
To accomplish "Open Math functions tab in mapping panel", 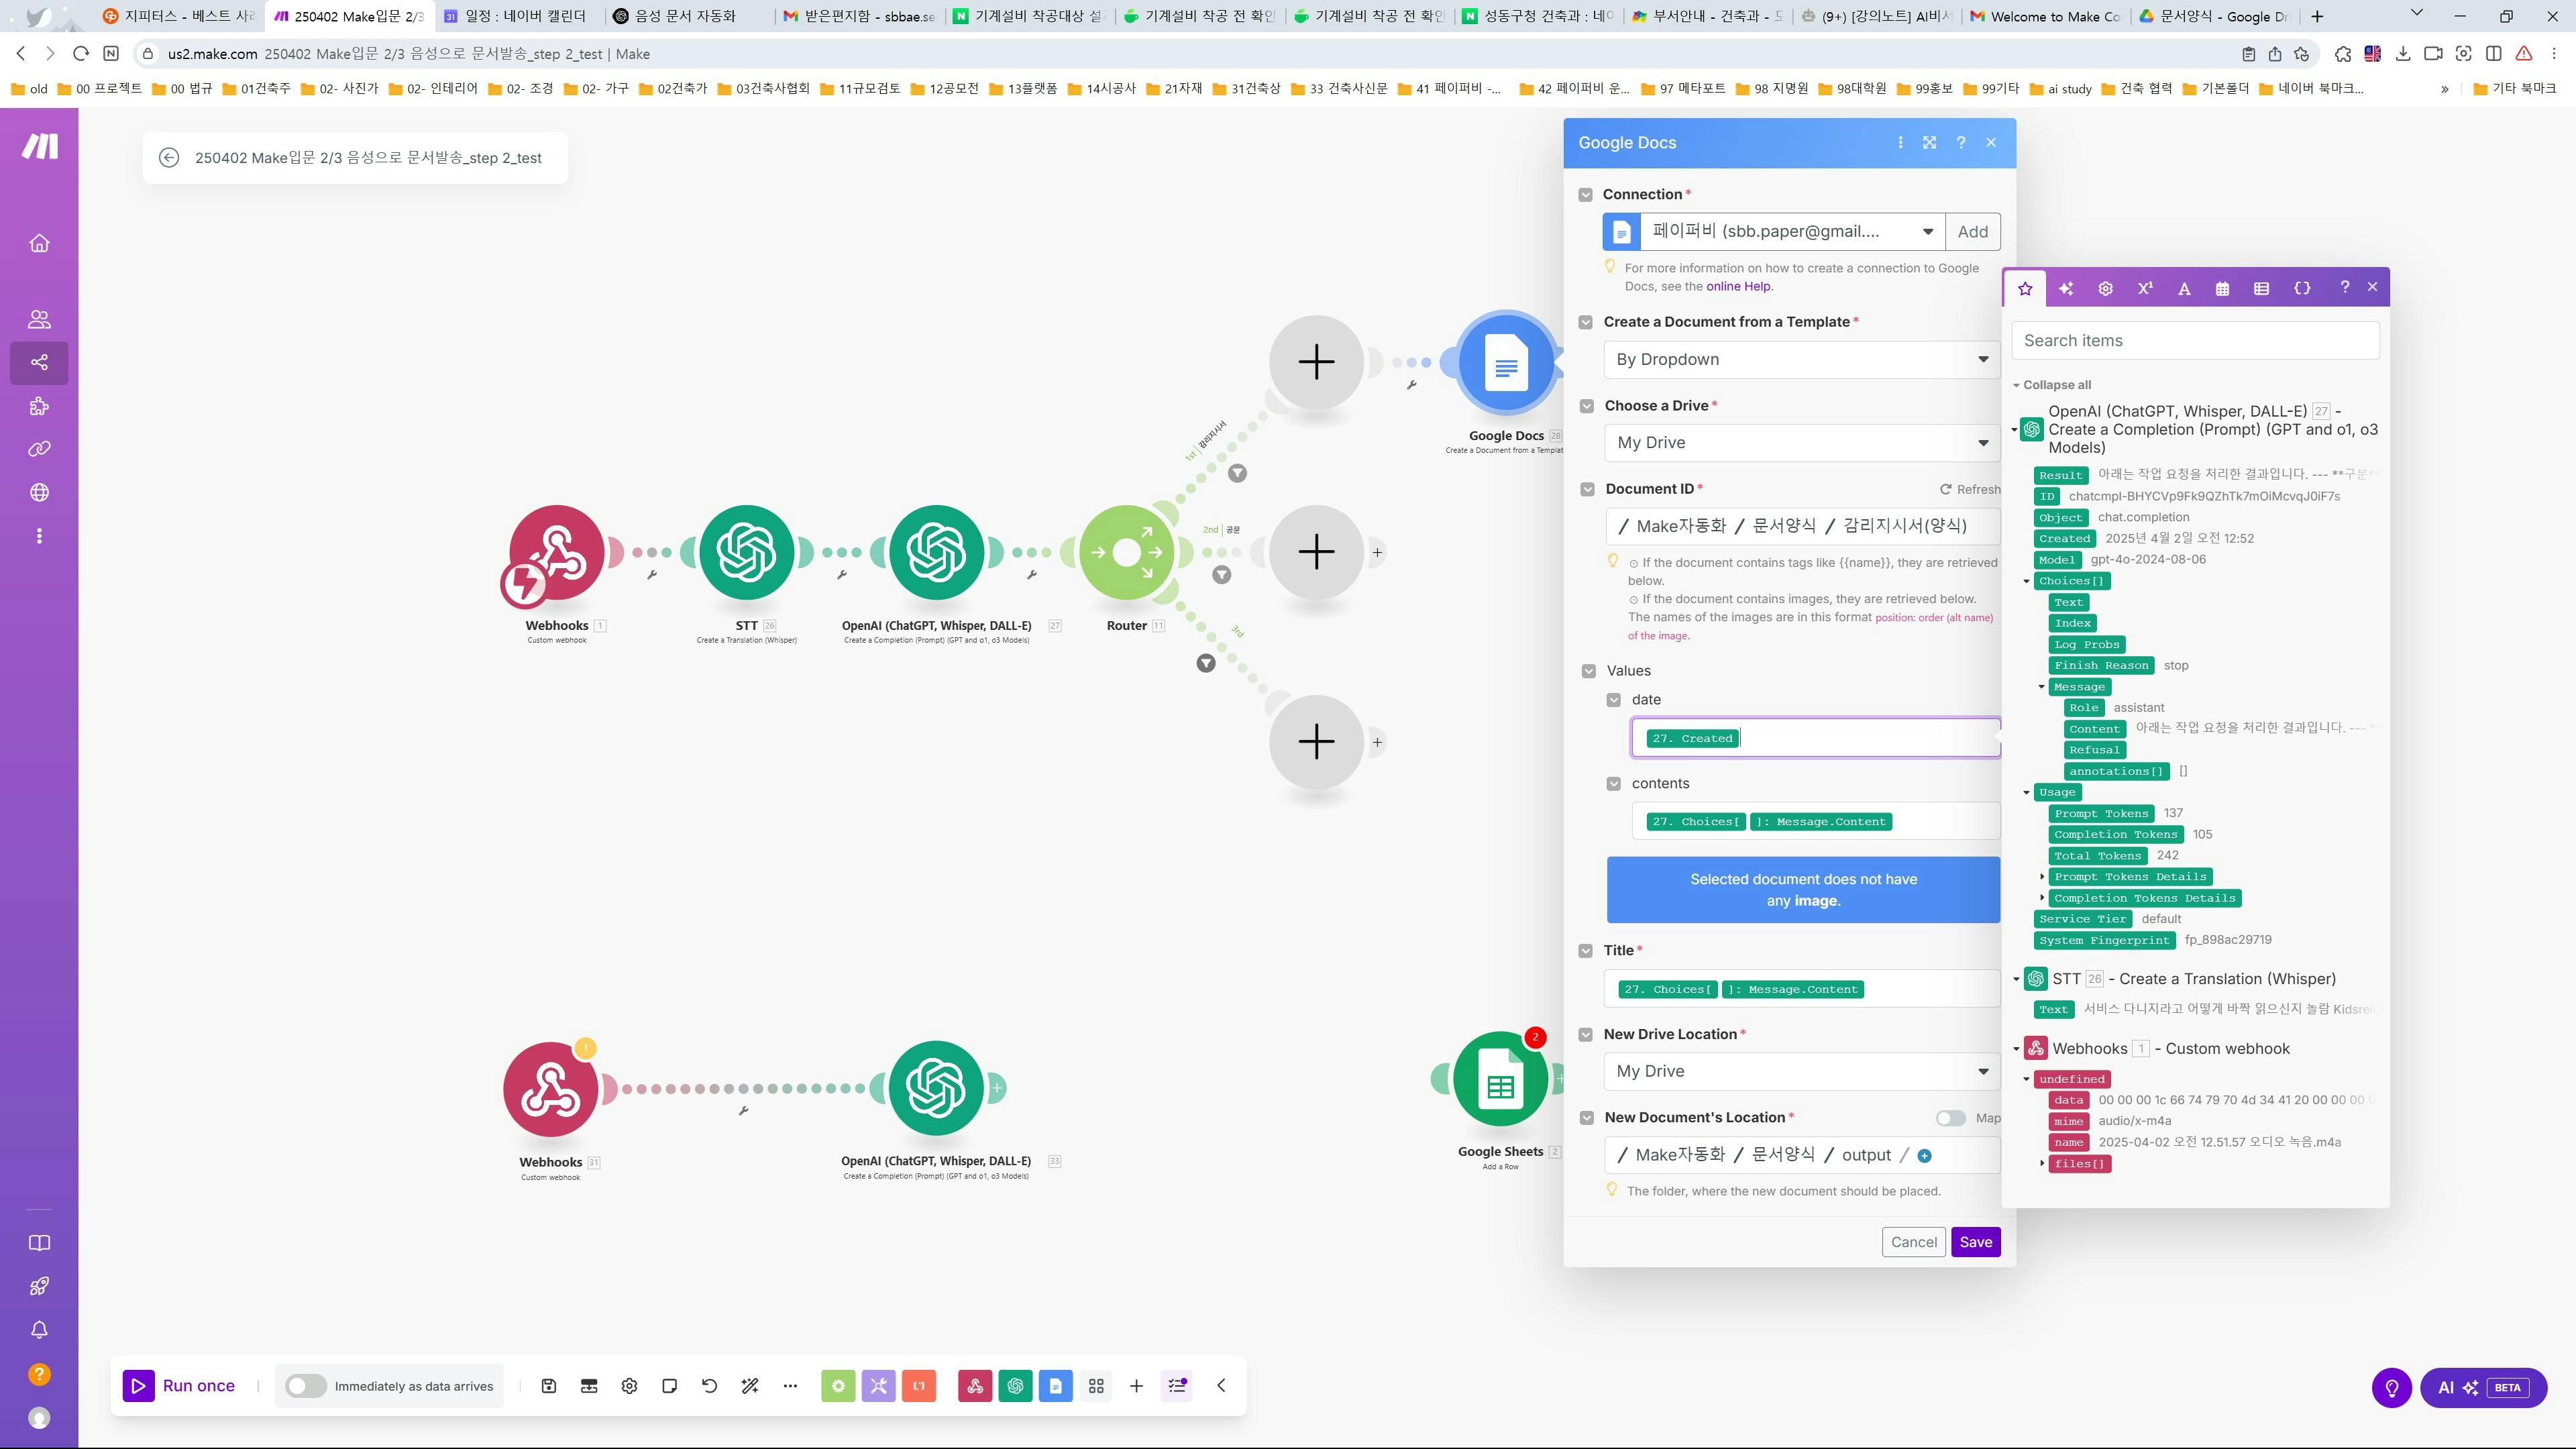I will pyautogui.click(x=2144, y=288).
